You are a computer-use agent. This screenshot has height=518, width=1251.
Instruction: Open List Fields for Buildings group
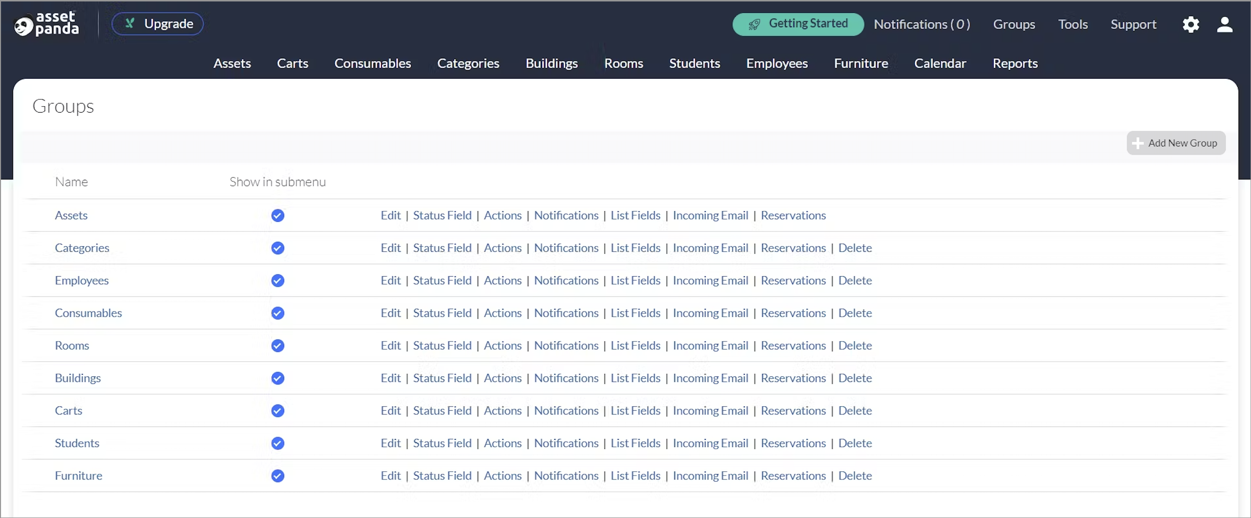coord(635,378)
